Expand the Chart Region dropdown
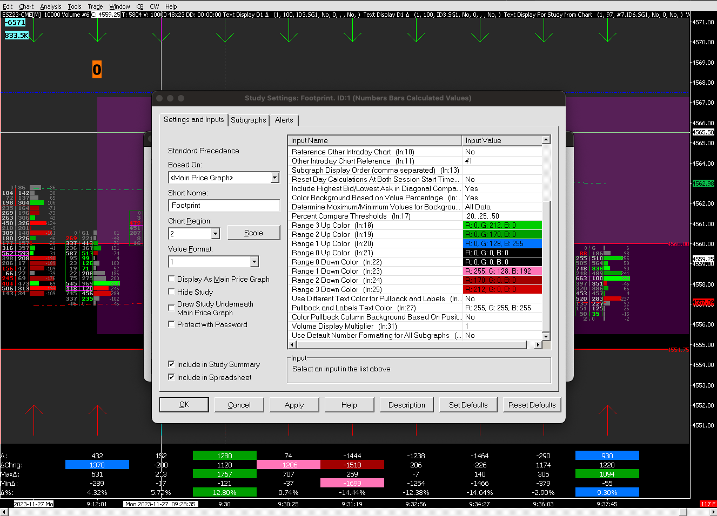Image resolution: width=717 pixels, height=516 pixels. [x=215, y=234]
